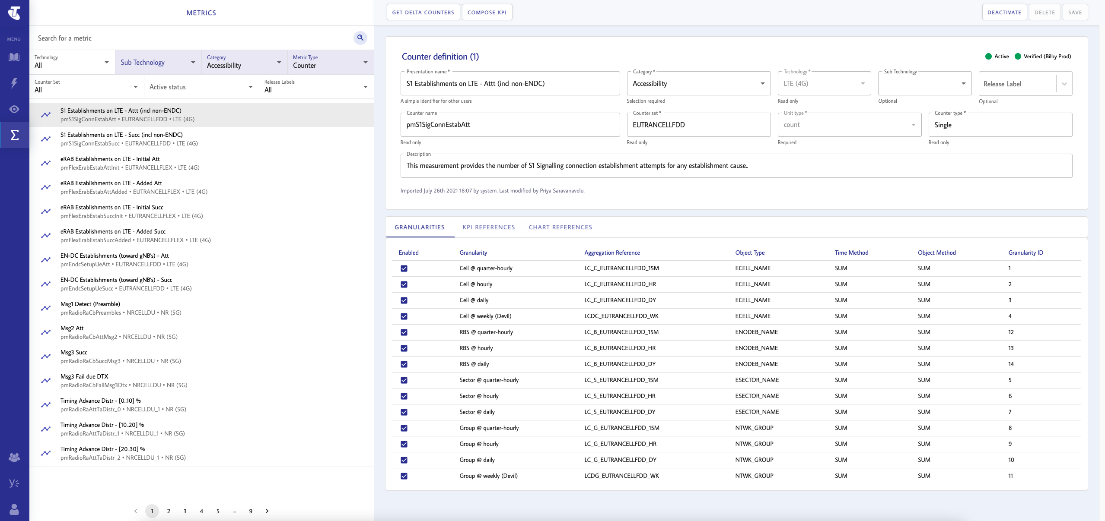This screenshot has width=1105, height=521.
Task: Go to page 5 of metrics
Action: pos(218,511)
